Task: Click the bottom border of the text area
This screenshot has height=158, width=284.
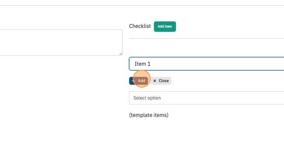Action: (x=61, y=55)
